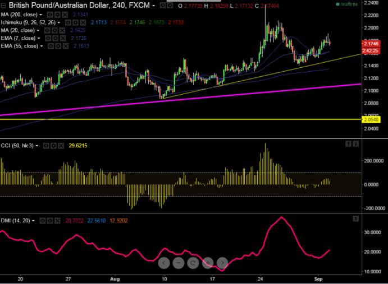Viewport: 388px width, 284px height.
Task: Click the red 2.1746 current price label
Action: tap(371, 44)
